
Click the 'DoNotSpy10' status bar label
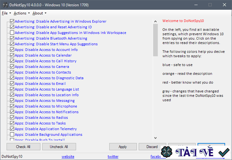point(12,157)
